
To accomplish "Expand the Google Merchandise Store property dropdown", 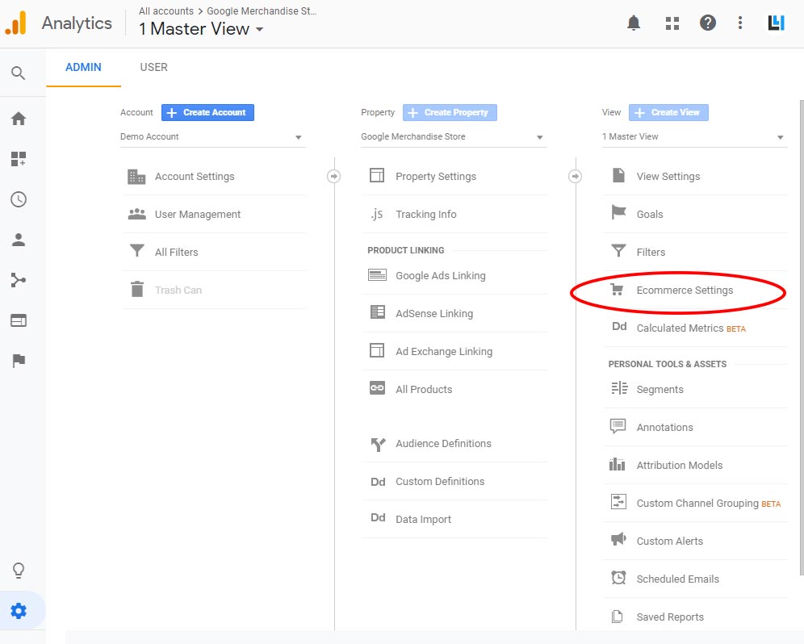I will [x=453, y=137].
